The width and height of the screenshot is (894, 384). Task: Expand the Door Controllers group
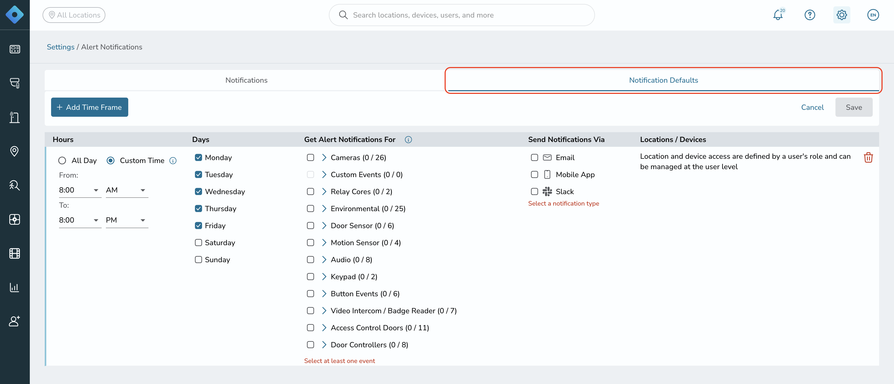point(324,344)
